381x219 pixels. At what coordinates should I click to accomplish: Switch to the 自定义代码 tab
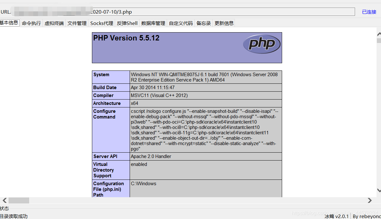pyautogui.click(x=181, y=23)
